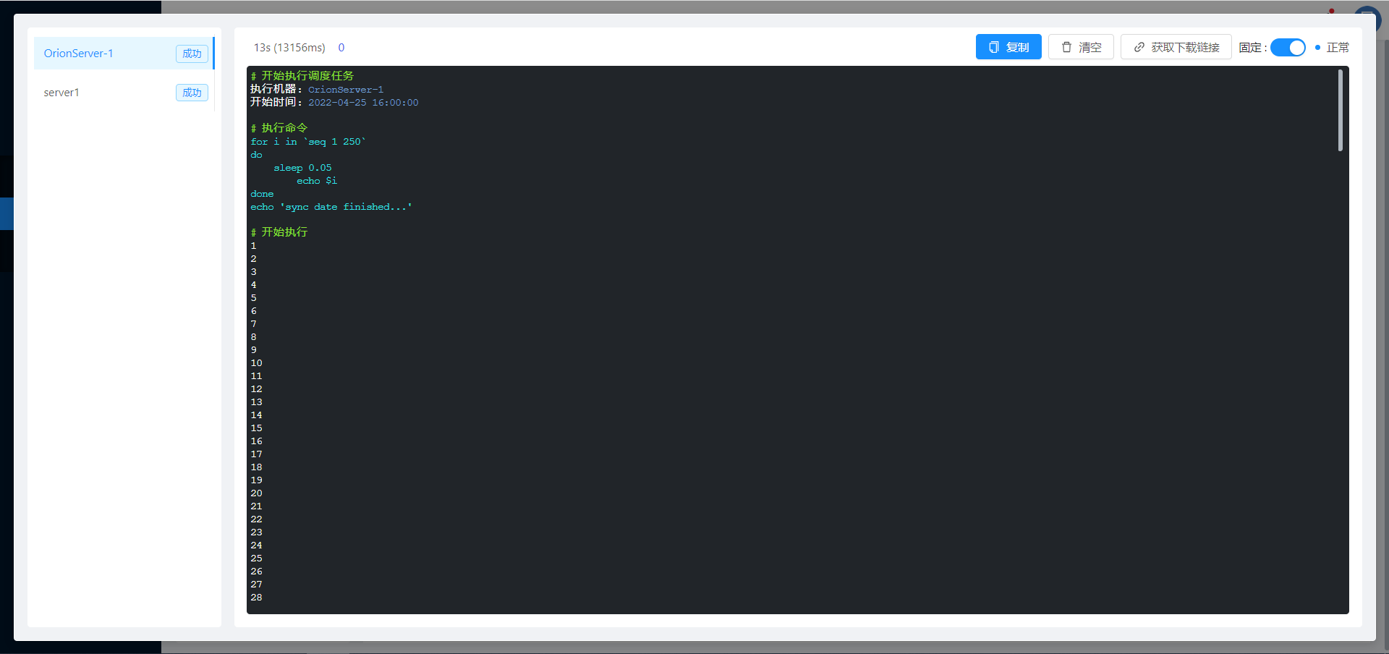Click the '# 开始执行' header line
This screenshot has height=654, width=1389.
279,232
